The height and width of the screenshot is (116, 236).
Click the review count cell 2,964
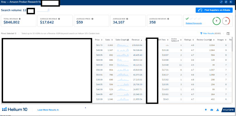tap(212, 50)
